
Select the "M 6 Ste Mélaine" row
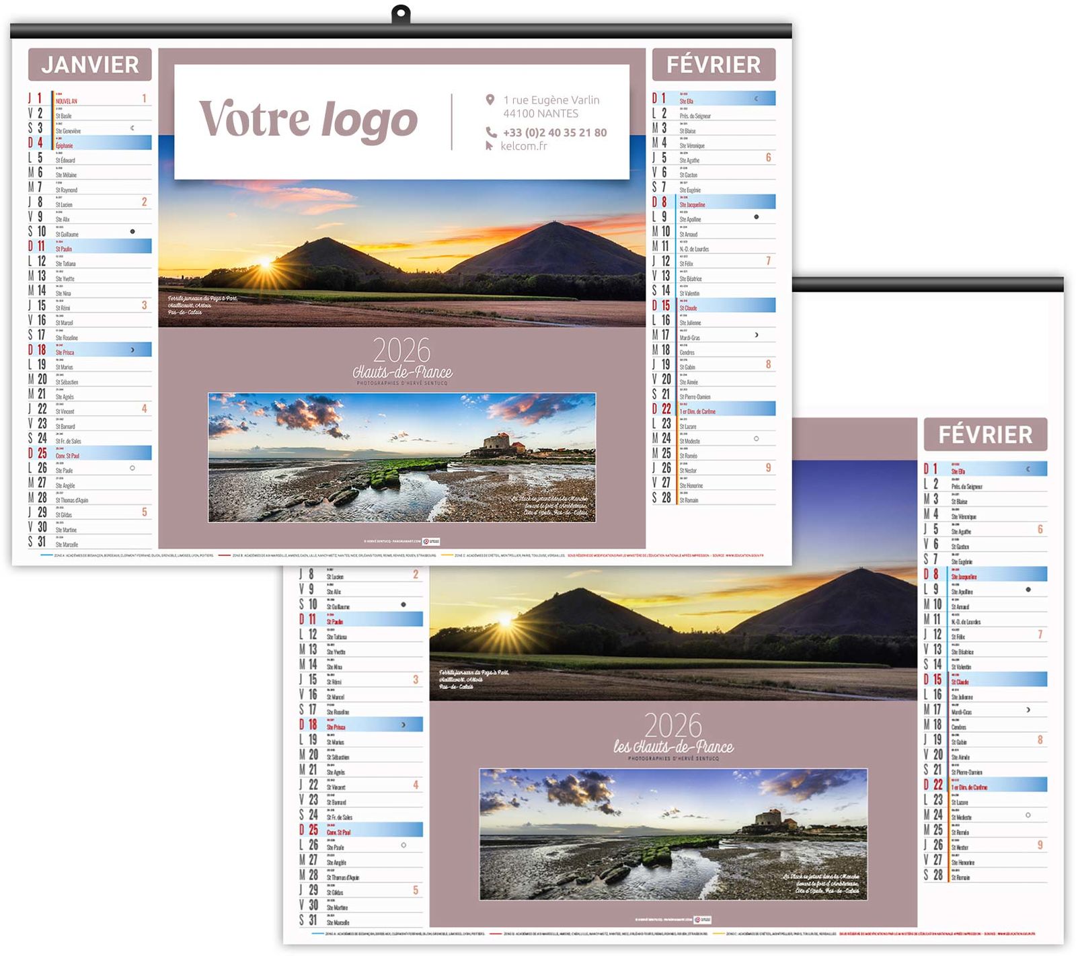(x=90, y=172)
